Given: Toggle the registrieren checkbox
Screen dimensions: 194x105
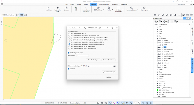Looking at the screenshot, I should 68,69.
